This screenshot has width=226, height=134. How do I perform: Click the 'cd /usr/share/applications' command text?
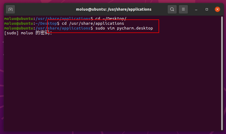(93, 23)
